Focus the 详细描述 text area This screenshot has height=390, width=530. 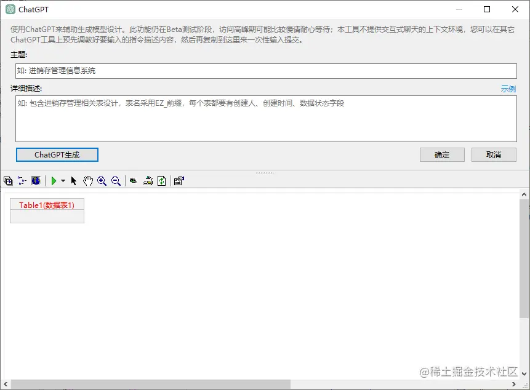click(266, 119)
